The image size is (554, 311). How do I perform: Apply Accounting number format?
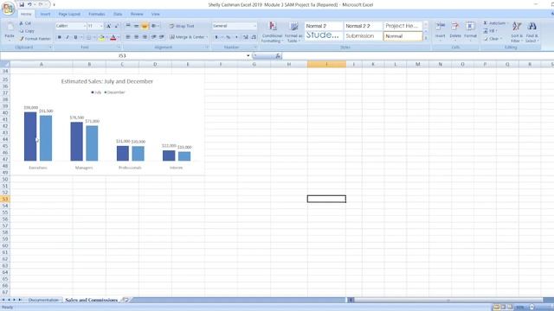coord(217,37)
